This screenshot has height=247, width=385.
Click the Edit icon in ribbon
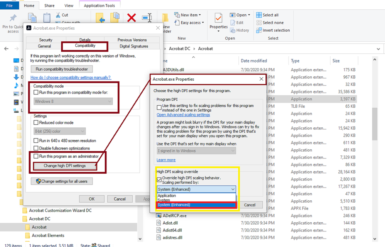tap(233, 23)
